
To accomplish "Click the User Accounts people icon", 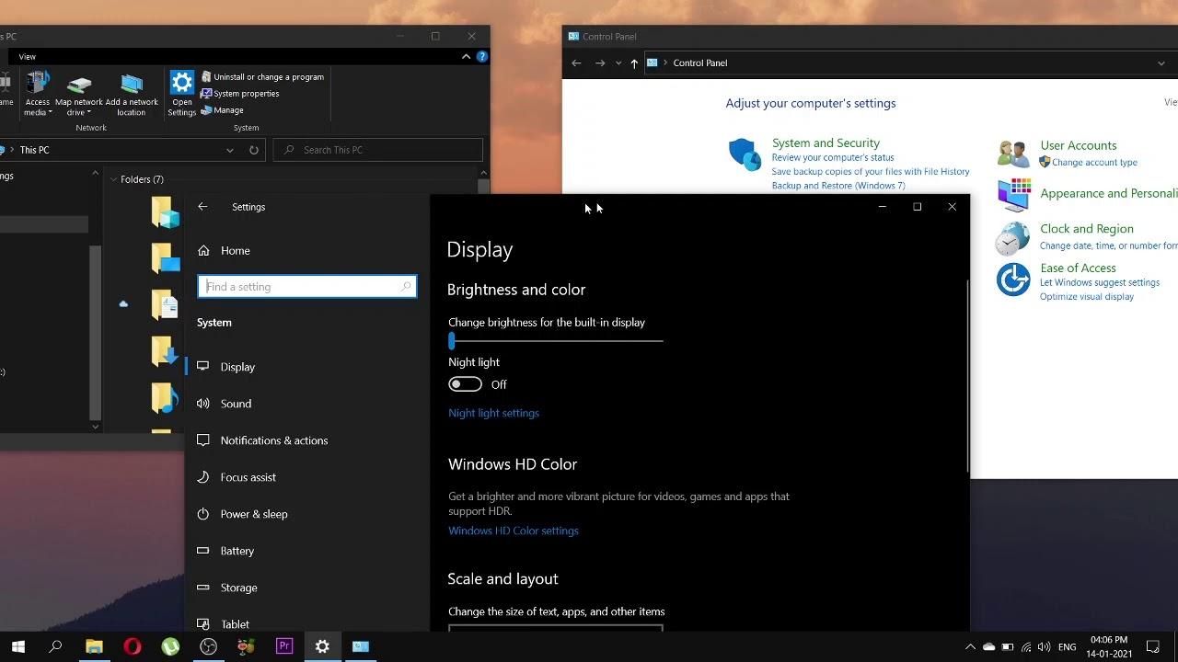I will pos(1013,154).
